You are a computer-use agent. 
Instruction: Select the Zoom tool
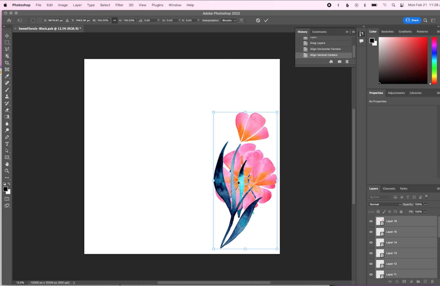click(7, 171)
